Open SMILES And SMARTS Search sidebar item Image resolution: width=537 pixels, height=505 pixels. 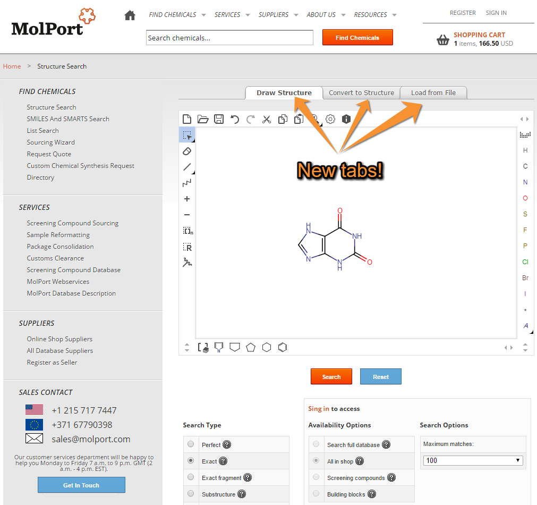[x=68, y=119]
